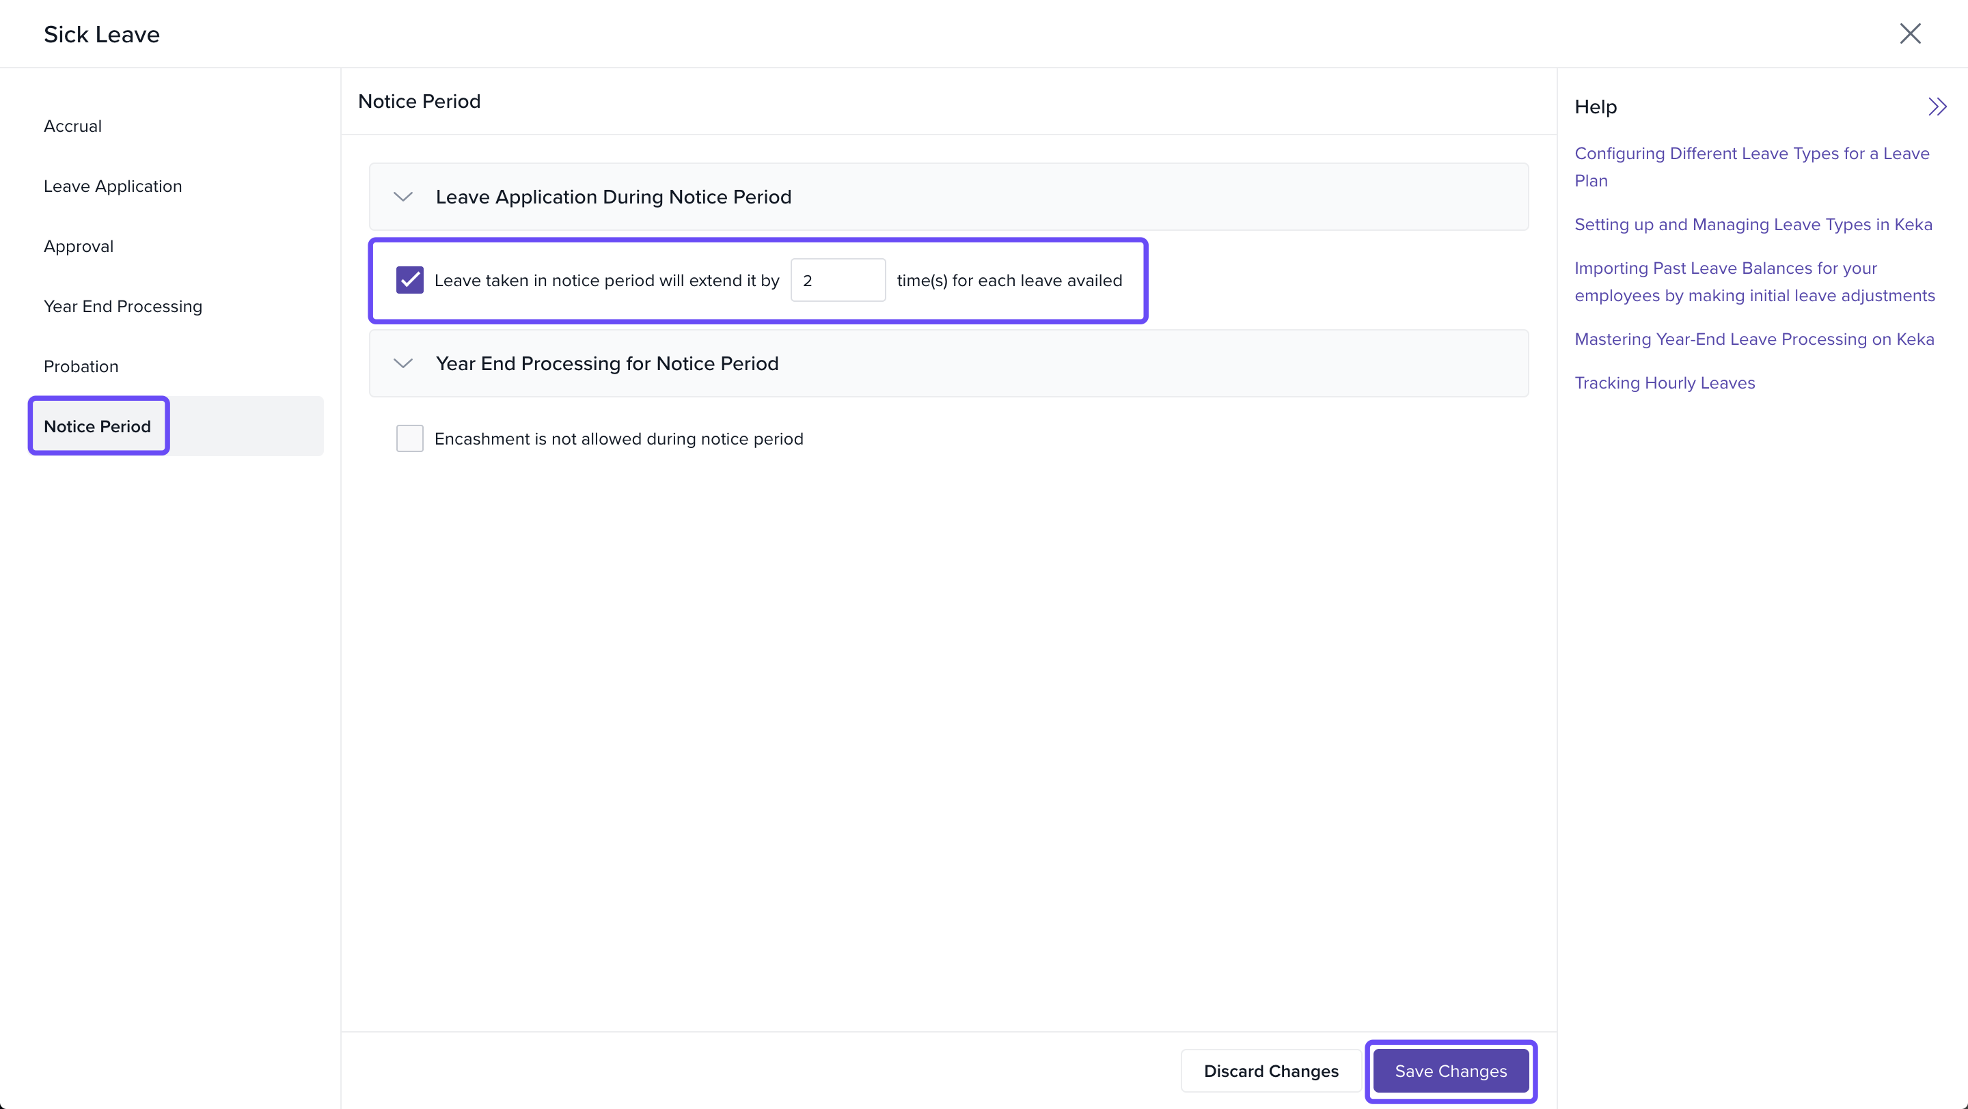Click the Discard Changes button
This screenshot has width=1968, height=1109.
coord(1270,1071)
